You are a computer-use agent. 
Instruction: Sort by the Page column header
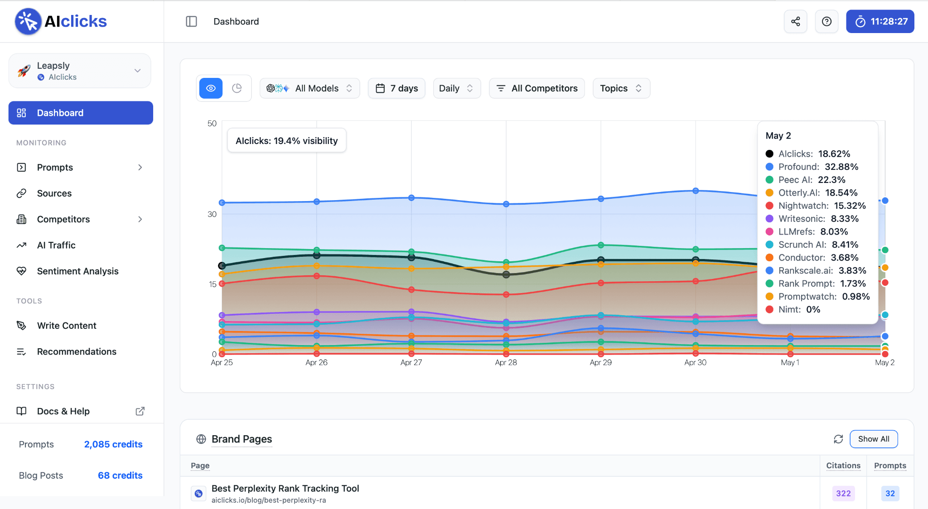click(x=200, y=466)
